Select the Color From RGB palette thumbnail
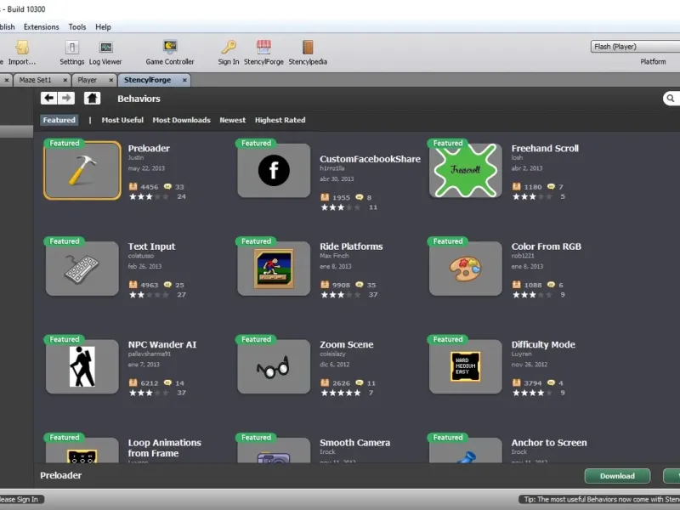Screen dimensions: 680x510 465,269
